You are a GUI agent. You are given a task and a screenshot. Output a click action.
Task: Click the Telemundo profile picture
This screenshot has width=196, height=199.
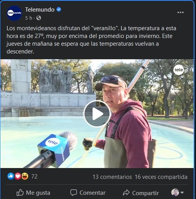point(14,13)
